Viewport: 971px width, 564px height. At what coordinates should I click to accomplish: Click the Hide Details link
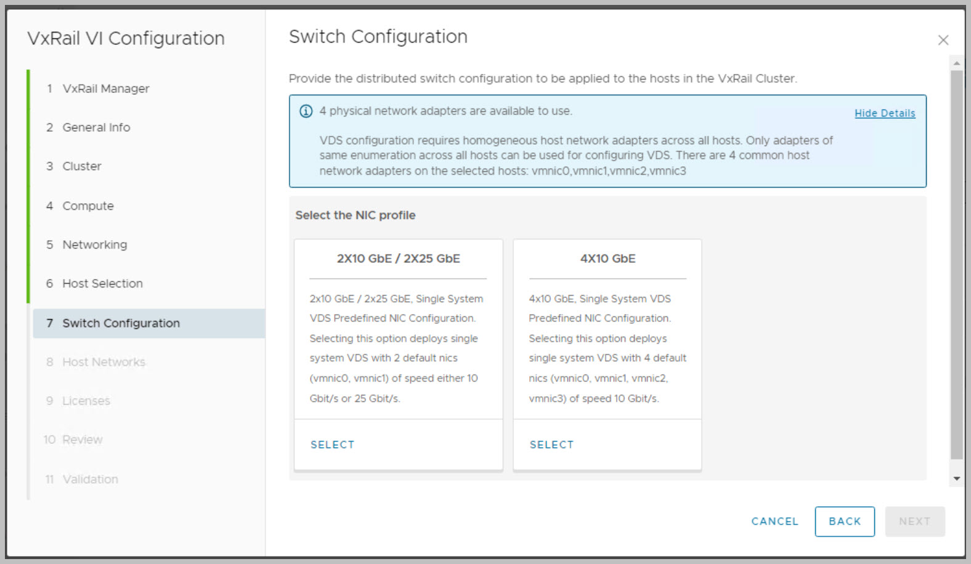pos(884,113)
